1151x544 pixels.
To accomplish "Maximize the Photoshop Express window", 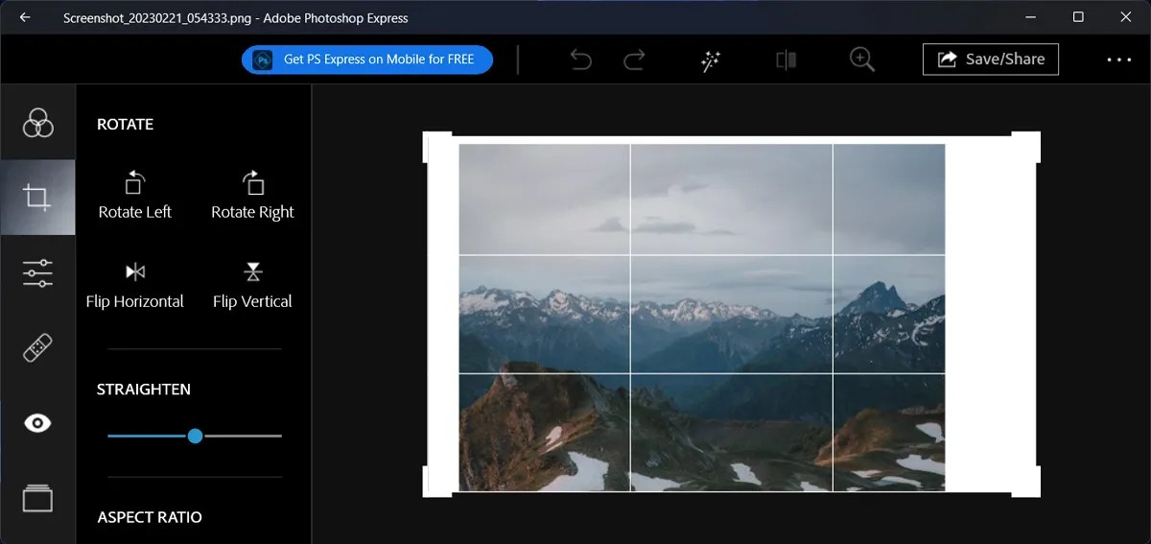I will (1078, 17).
